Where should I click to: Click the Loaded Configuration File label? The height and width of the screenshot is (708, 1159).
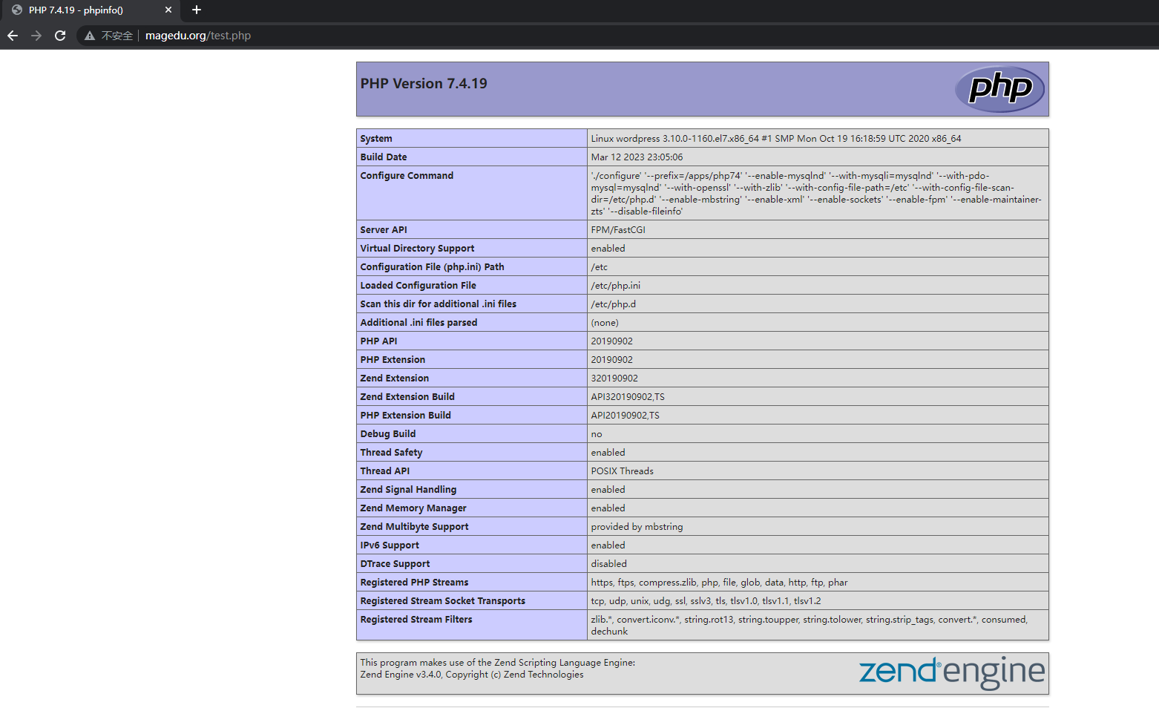click(418, 286)
